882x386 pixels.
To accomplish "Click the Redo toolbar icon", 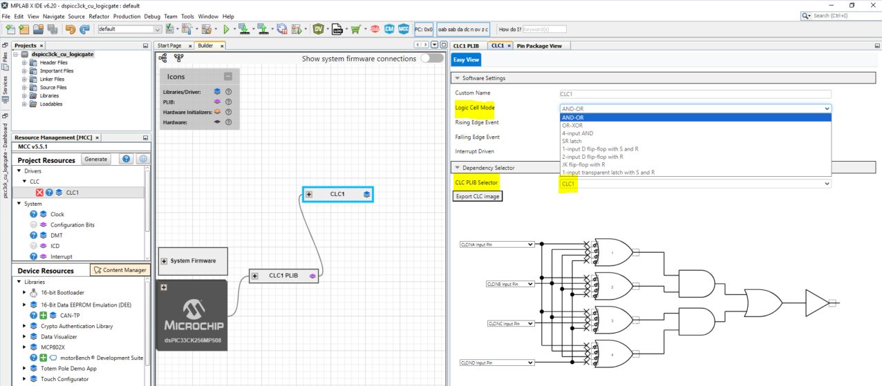I will pyautogui.click(x=84, y=30).
